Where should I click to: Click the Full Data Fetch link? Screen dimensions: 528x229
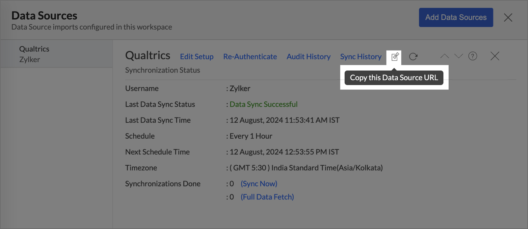click(267, 197)
